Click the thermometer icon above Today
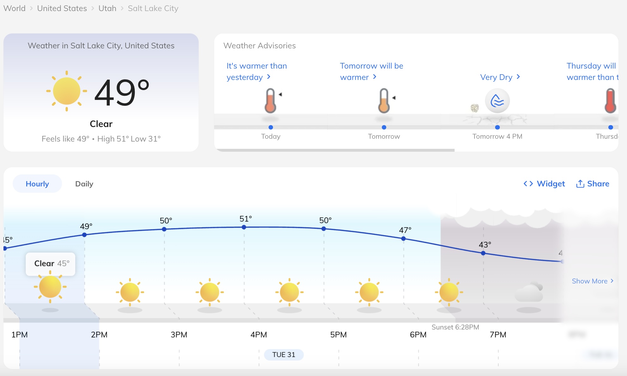The height and width of the screenshot is (376, 627). pyautogui.click(x=270, y=100)
